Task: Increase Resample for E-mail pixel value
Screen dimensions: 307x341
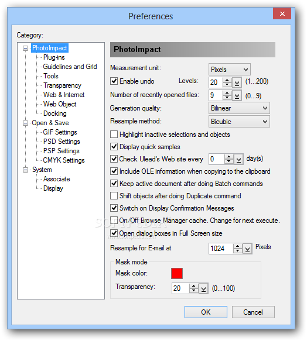Action: pyautogui.click(x=238, y=246)
